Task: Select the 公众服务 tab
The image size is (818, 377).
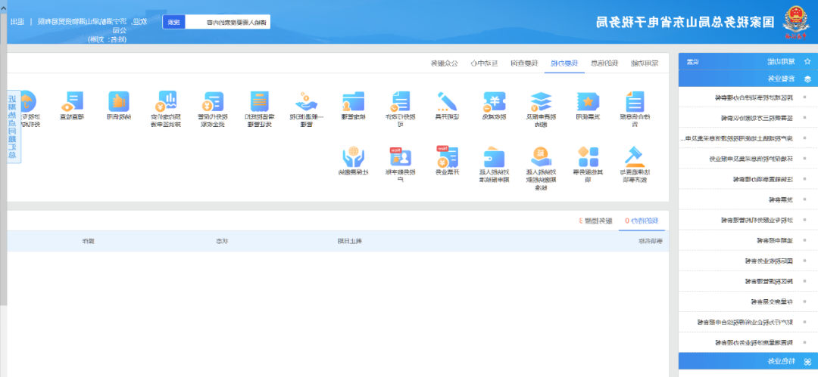Action: (445, 63)
